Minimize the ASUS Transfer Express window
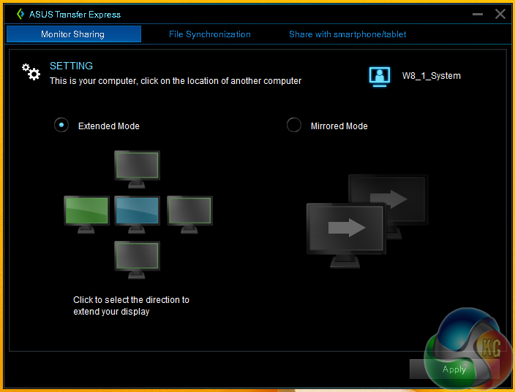Image resolution: width=515 pixels, height=392 pixels. click(478, 14)
